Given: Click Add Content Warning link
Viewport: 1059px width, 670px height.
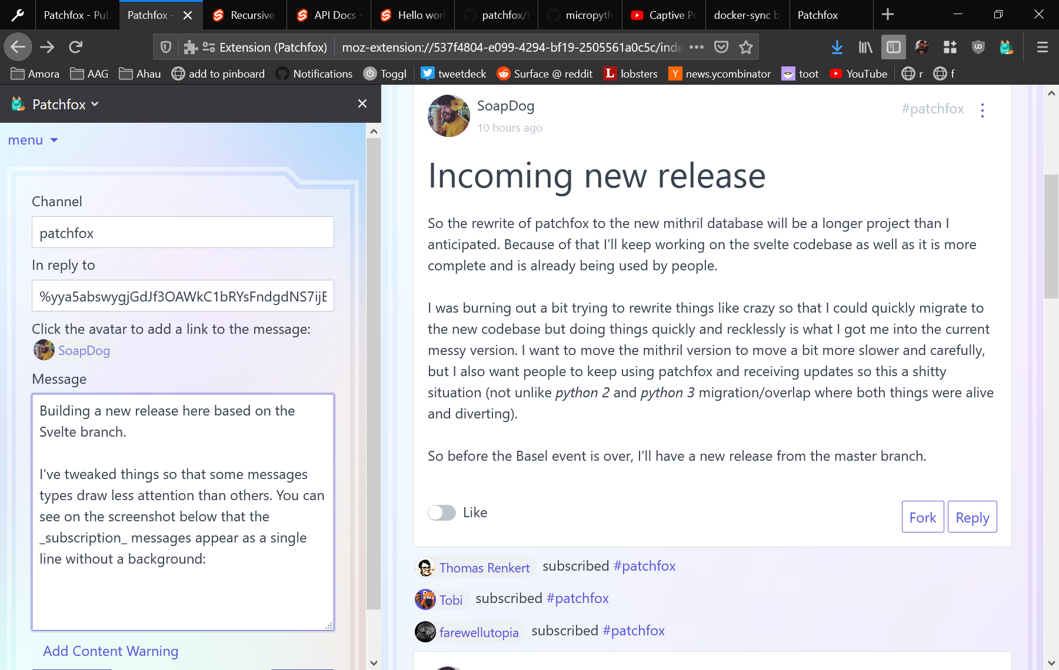Looking at the screenshot, I should point(111,651).
